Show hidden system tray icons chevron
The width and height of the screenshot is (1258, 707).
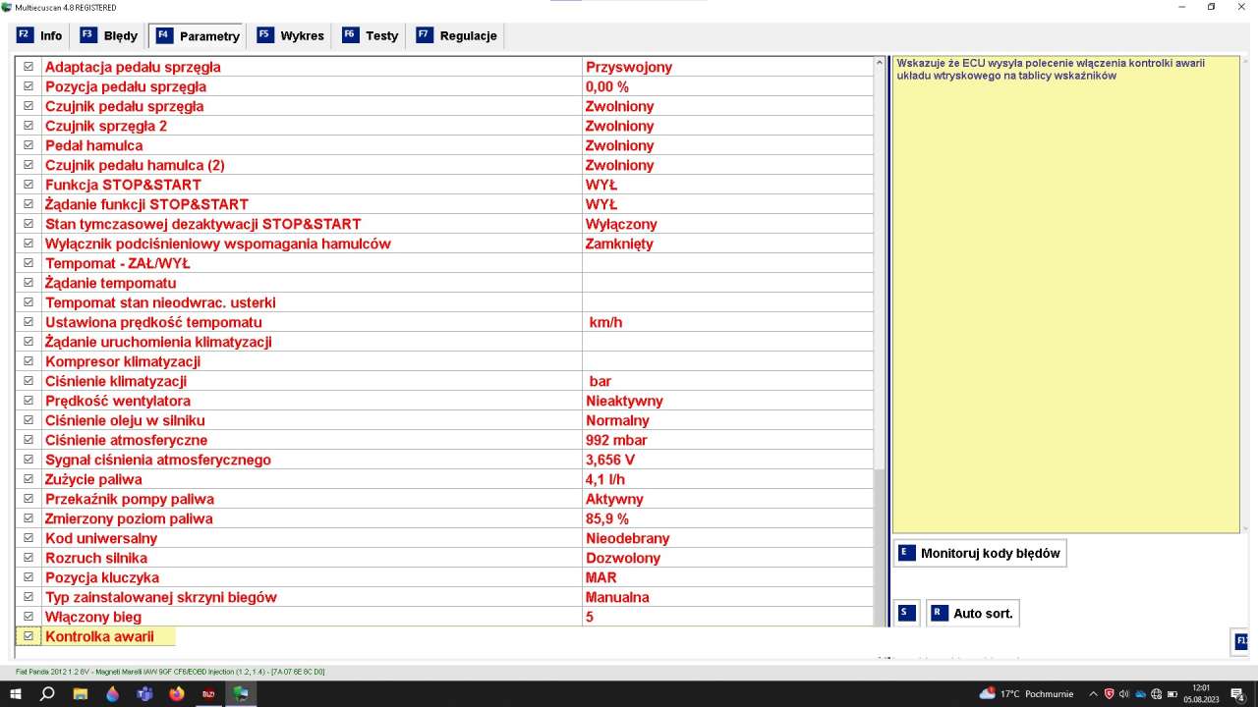[1093, 694]
